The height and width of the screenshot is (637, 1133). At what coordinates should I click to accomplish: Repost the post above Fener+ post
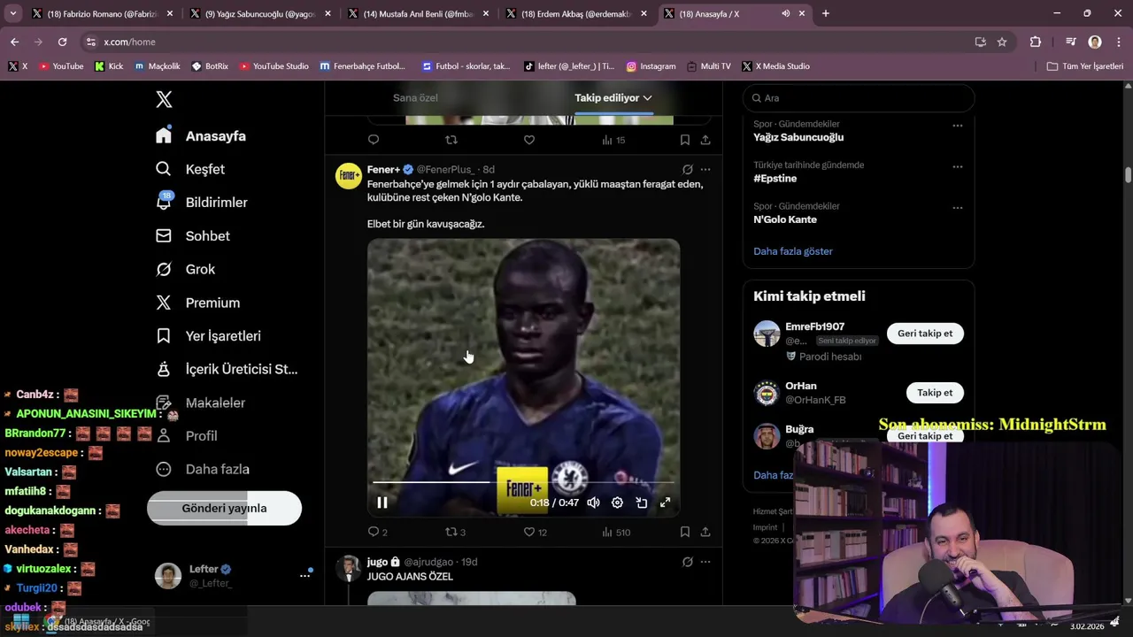[x=451, y=140]
